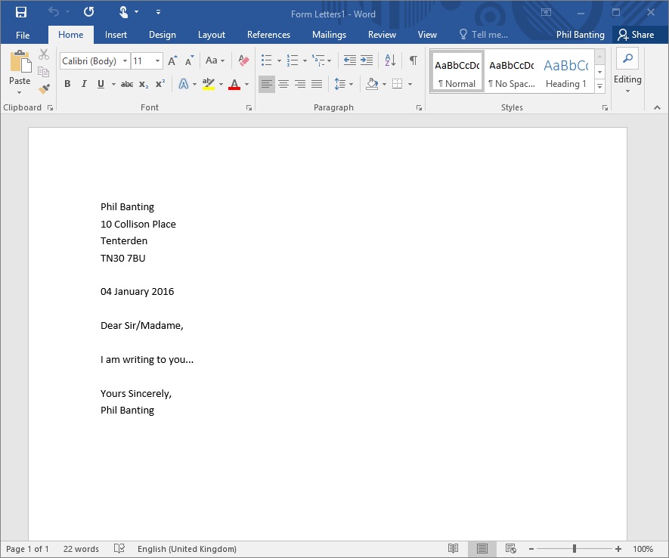Click the Tell me search box
Viewport: 669px width, 558px height.
click(483, 35)
